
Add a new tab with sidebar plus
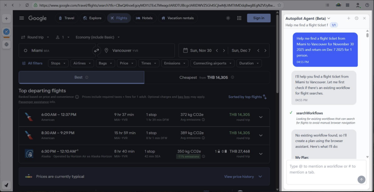[x=7, y=18]
